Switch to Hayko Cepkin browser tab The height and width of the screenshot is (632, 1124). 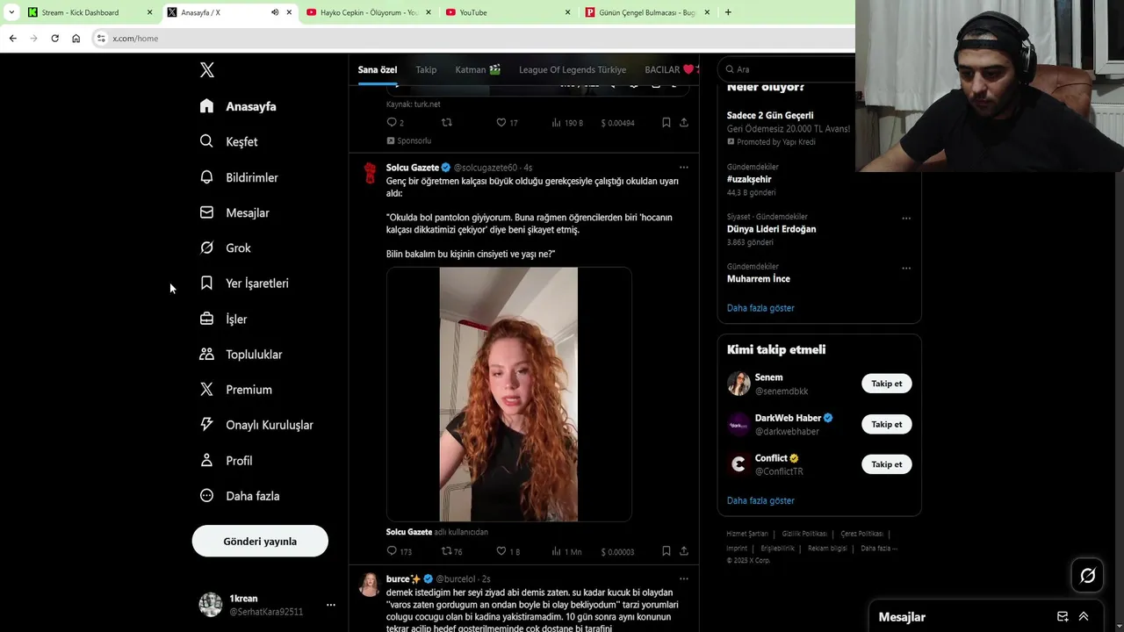(369, 12)
